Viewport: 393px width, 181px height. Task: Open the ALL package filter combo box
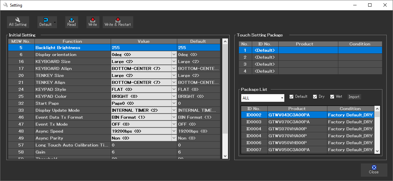pos(282,98)
